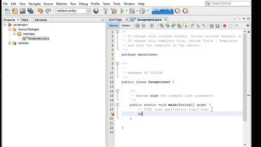Click the split editor icon at the toolbar's right end

[x=248, y=25]
